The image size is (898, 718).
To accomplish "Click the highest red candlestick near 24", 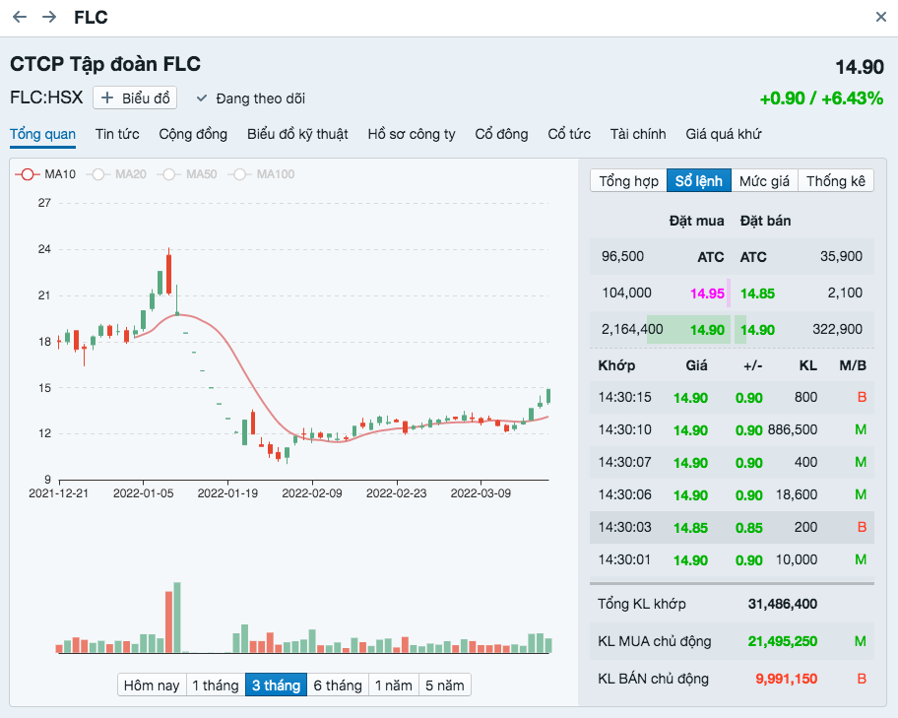I will coord(169,274).
